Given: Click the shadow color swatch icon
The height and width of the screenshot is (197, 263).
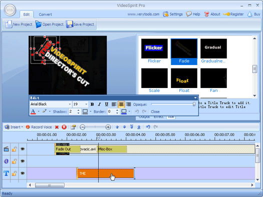Looking at the screenshot, I should tap(85, 111).
